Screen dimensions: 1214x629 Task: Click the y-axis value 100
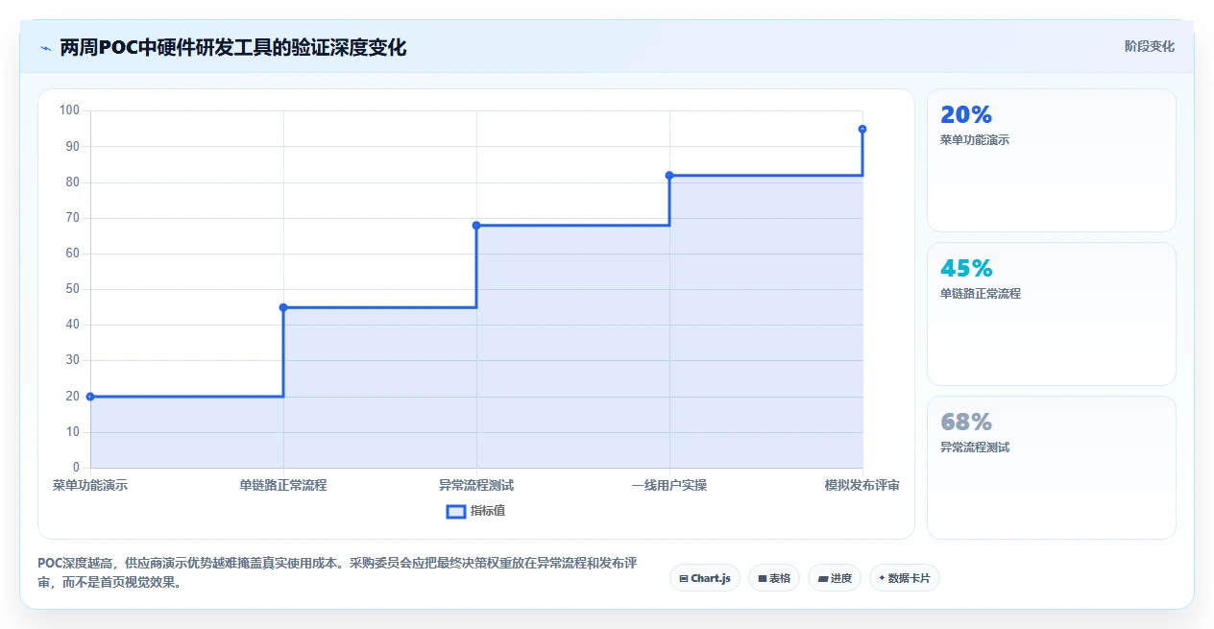point(69,110)
